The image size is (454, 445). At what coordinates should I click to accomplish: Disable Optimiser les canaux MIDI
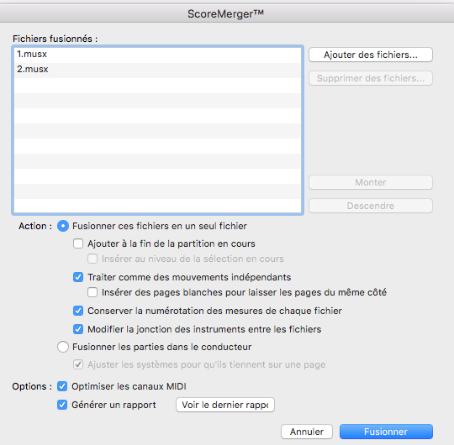click(x=62, y=386)
